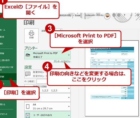Open help with the question mark icon

pyautogui.click(x=124, y=15)
